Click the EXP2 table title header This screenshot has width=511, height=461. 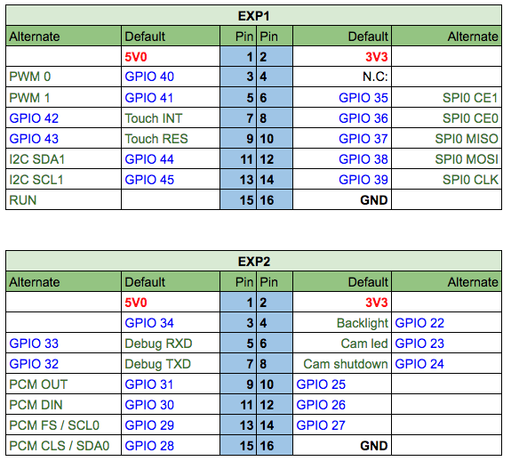(x=253, y=261)
